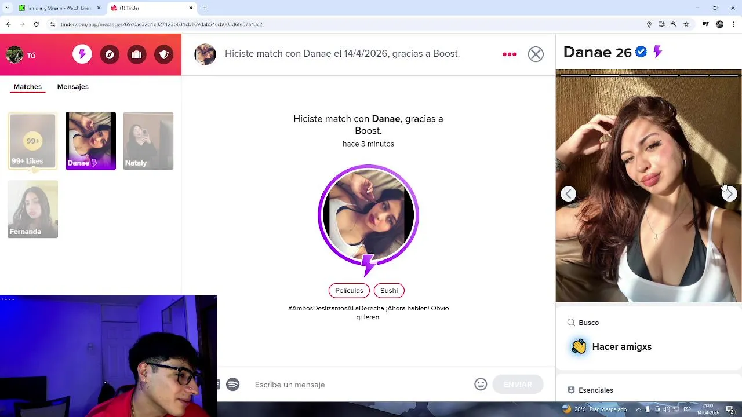The width and height of the screenshot is (742, 417).
Task: Click the ENVIAR send button
Action: 518,384
